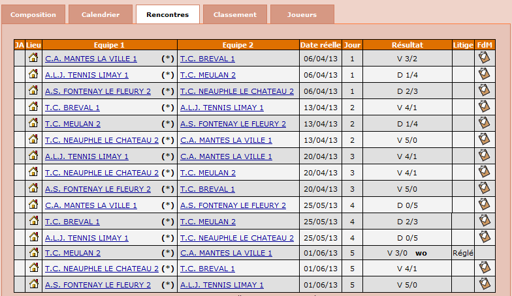Viewport: 512px width, 296px height.
Task: Open T.C. MEULAN 2 Equipe 1 link dated 01/06/13
Action: click(72, 253)
